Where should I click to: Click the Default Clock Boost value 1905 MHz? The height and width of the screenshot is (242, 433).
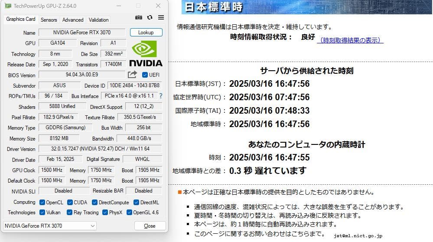pos(149,180)
